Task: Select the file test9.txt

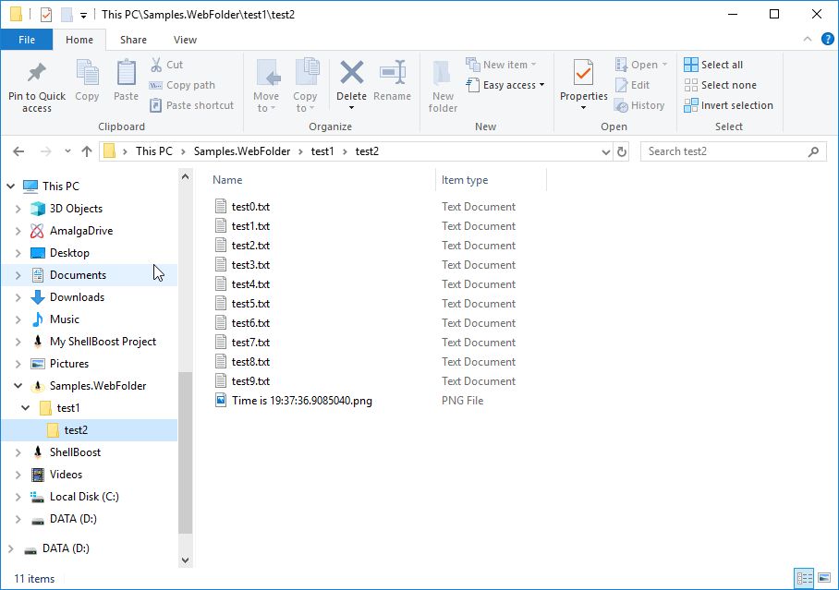Action: tap(250, 380)
